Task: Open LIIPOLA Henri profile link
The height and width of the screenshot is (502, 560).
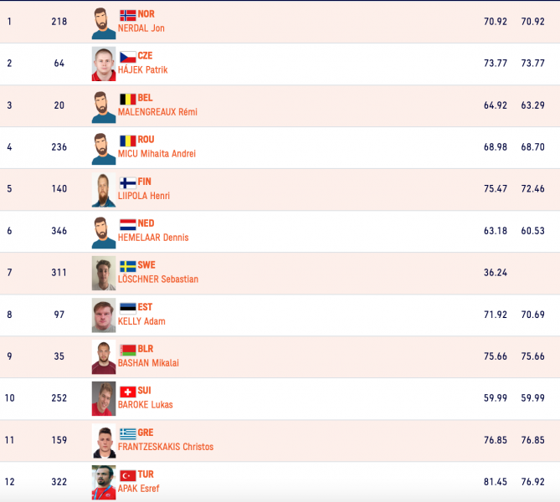Action: tap(145, 196)
